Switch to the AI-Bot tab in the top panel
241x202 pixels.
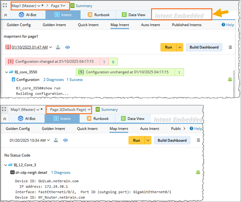point(28,15)
